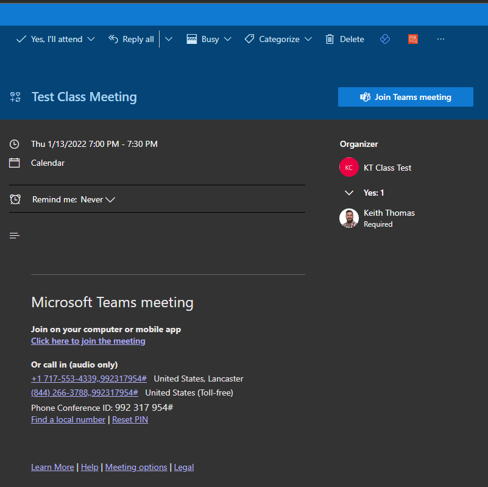
Task: Click the Lancaster dial-in number link
Action: (89, 379)
